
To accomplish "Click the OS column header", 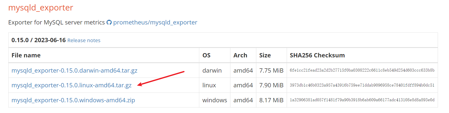I will pyautogui.click(x=206, y=55).
